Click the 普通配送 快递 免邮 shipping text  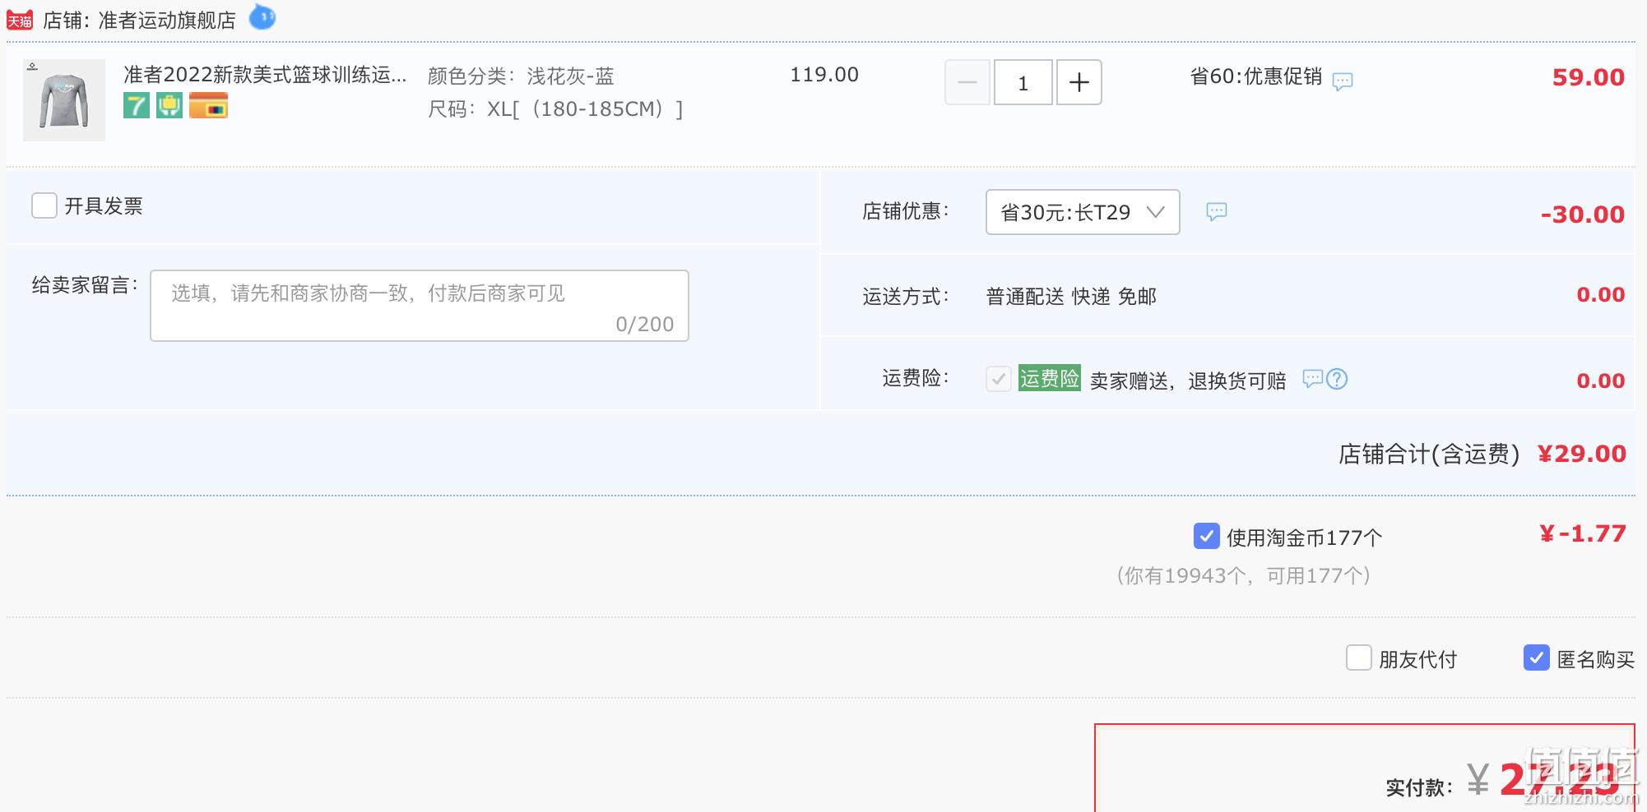pyautogui.click(x=1072, y=297)
